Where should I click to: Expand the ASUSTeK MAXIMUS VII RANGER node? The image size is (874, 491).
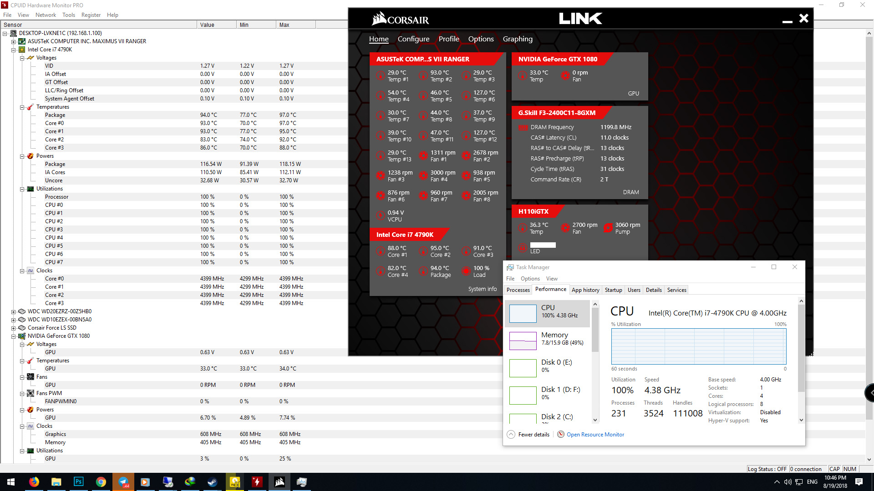14,41
